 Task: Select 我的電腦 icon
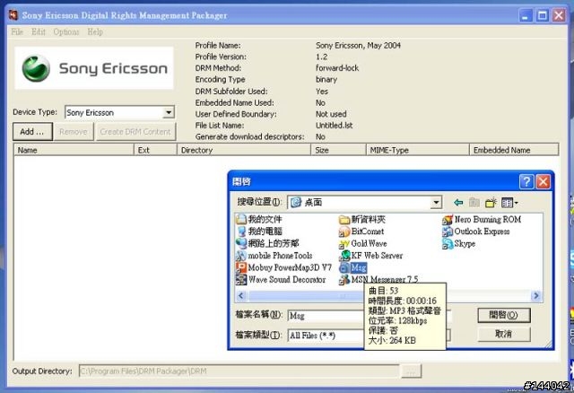241,231
